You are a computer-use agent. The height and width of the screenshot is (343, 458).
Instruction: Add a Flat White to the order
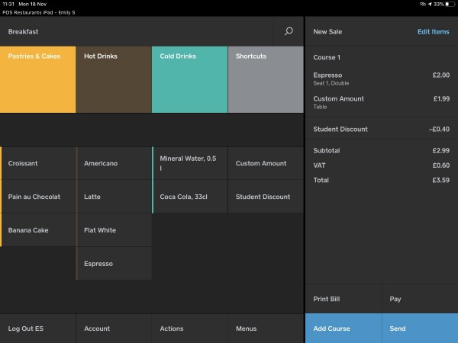tap(114, 230)
